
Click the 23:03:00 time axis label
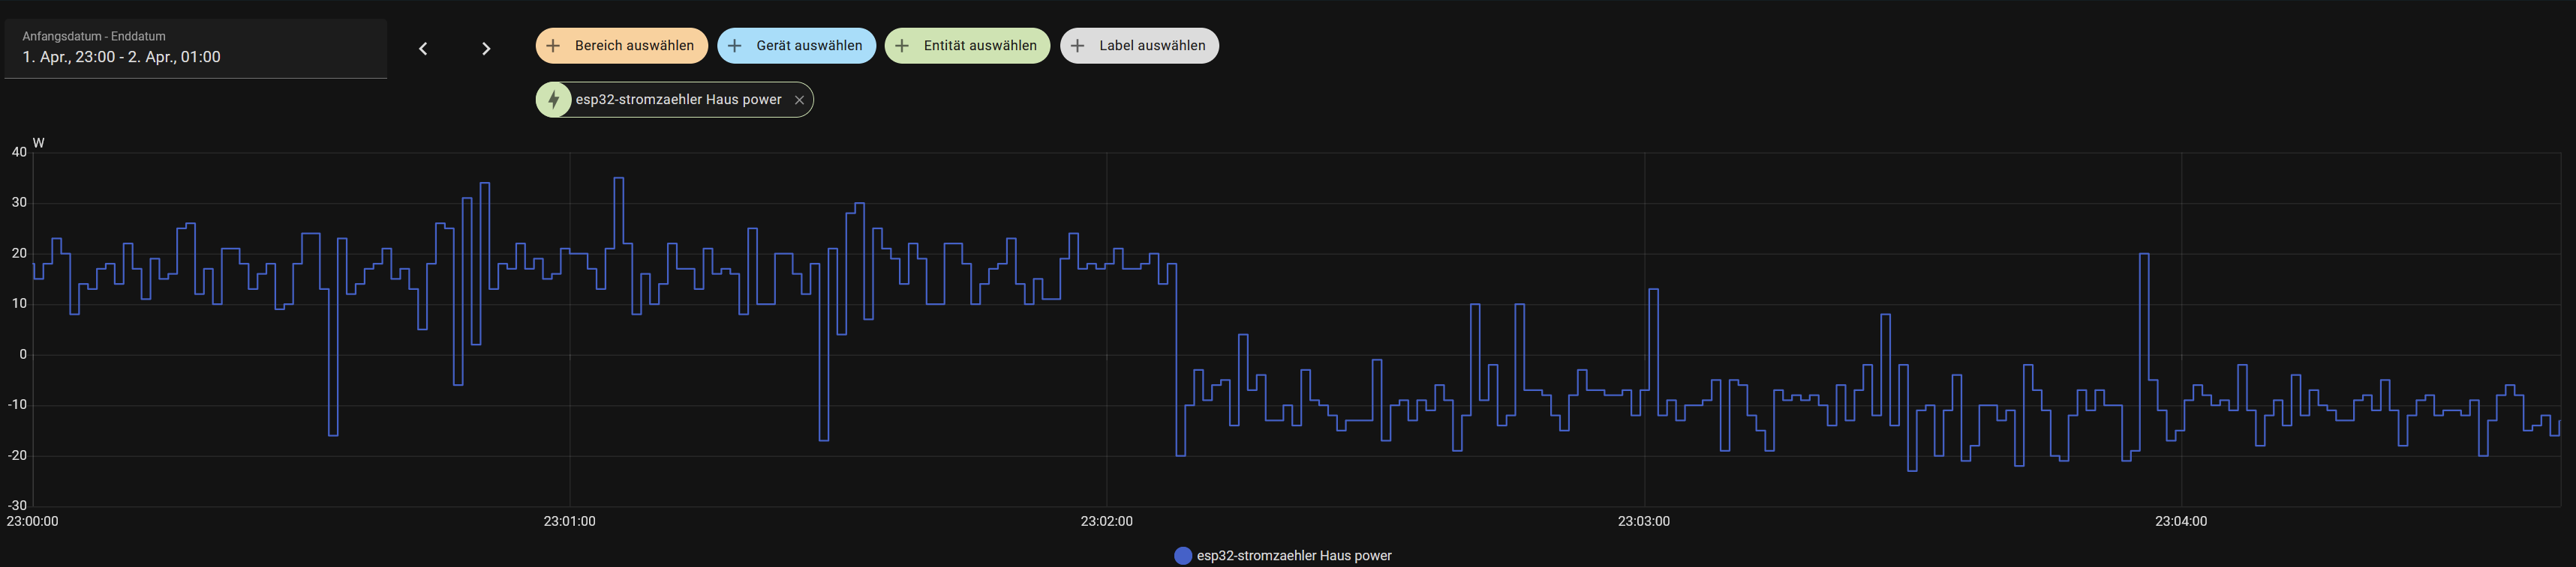[1644, 521]
